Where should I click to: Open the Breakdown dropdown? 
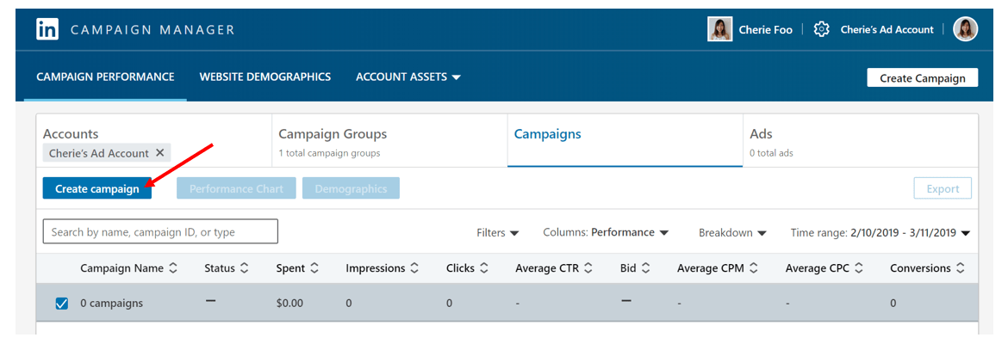pyautogui.click(x=733, y=232)
